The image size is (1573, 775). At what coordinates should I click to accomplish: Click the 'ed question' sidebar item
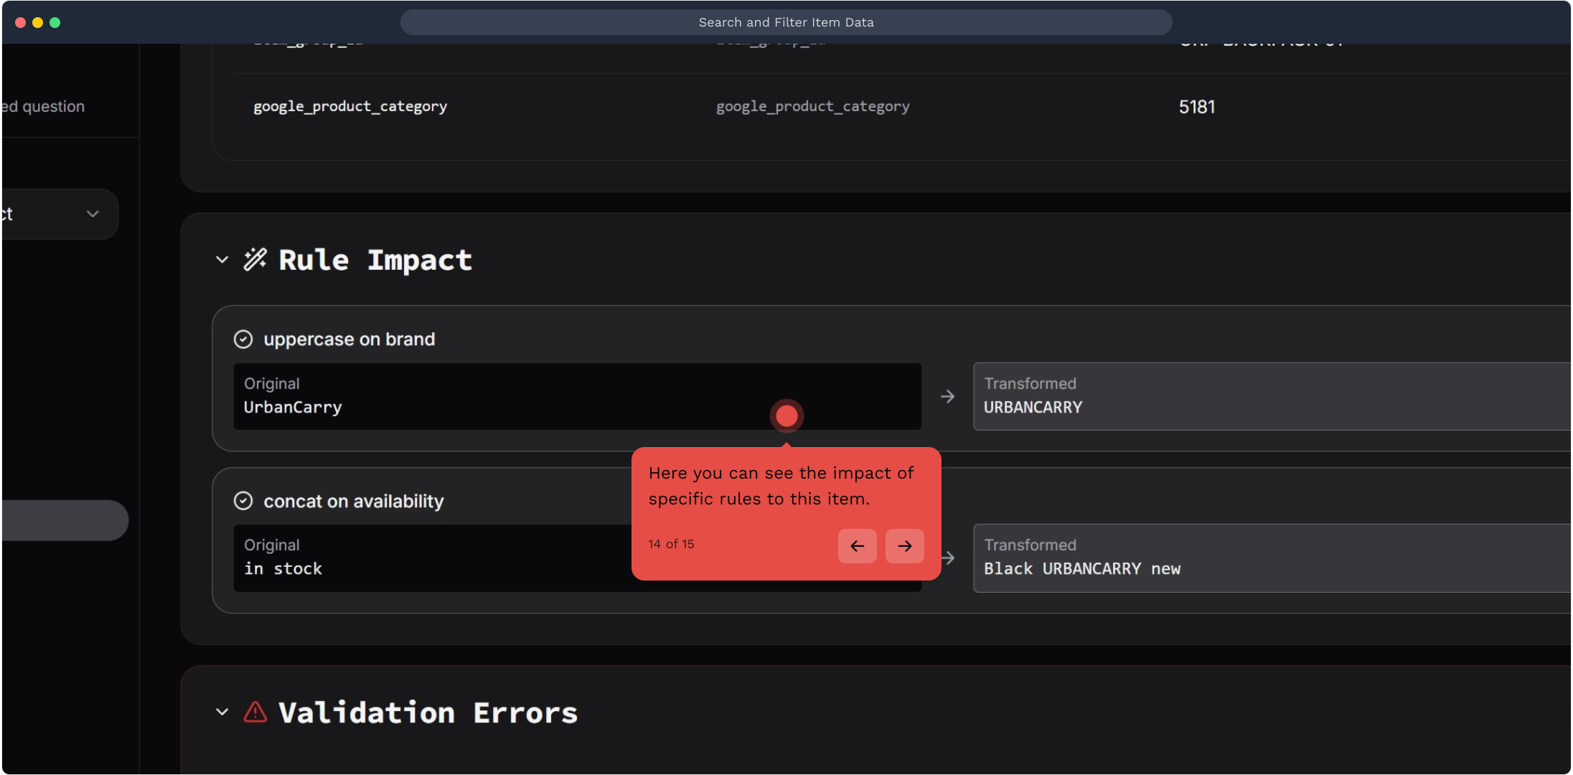point(43,107)
